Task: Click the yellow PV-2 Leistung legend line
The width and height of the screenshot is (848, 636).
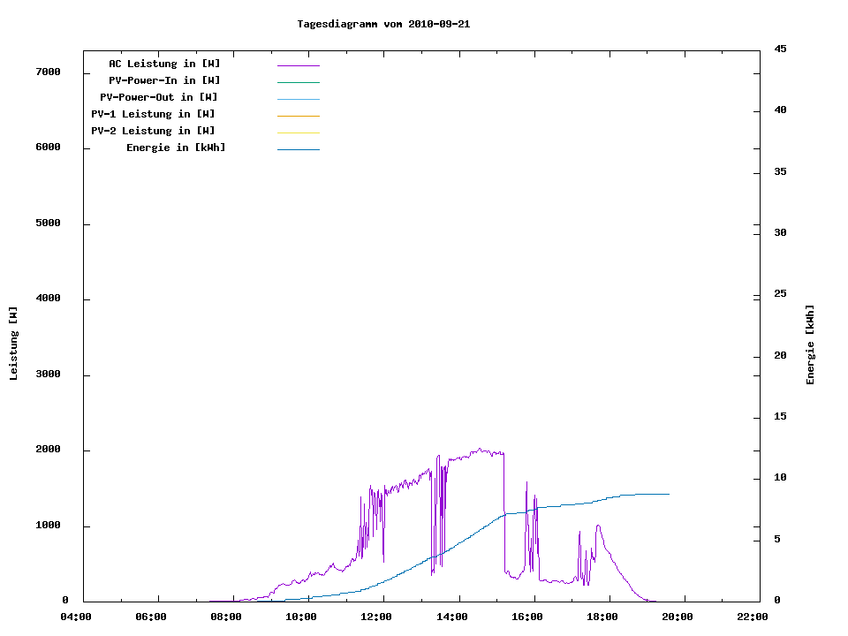Action: click(x=298, y=132)
